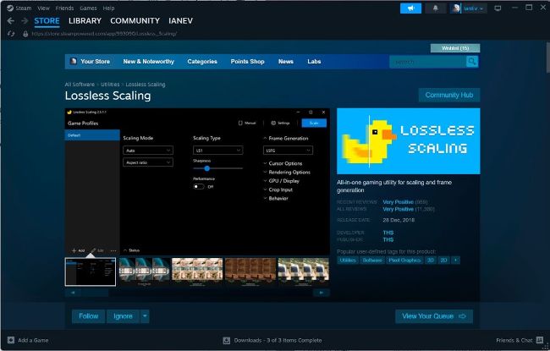This screenshot has width=550, height=351.
Task: Click the Ignore button
Action: coord(123,316)
